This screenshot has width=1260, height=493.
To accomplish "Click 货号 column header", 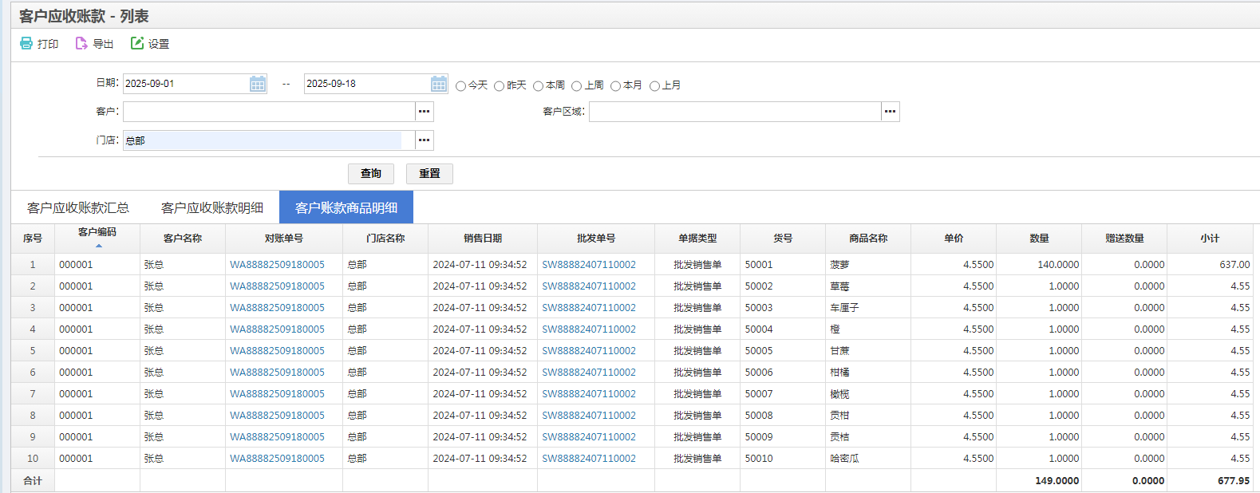I will (x=783, y=239).
